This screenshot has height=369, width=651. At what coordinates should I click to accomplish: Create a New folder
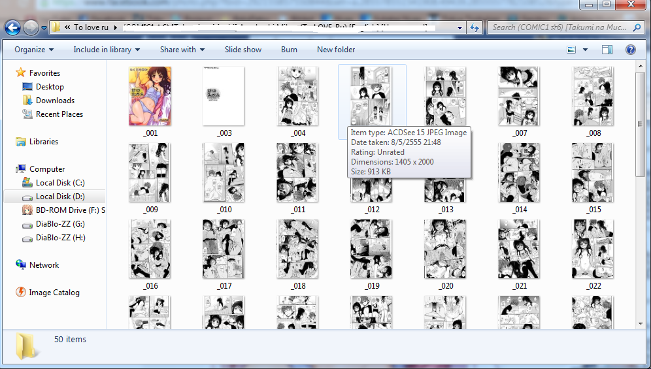point(336,50)
